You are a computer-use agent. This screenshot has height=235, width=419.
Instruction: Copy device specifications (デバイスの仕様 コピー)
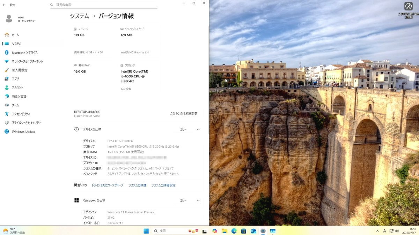[x=183, y=129]
